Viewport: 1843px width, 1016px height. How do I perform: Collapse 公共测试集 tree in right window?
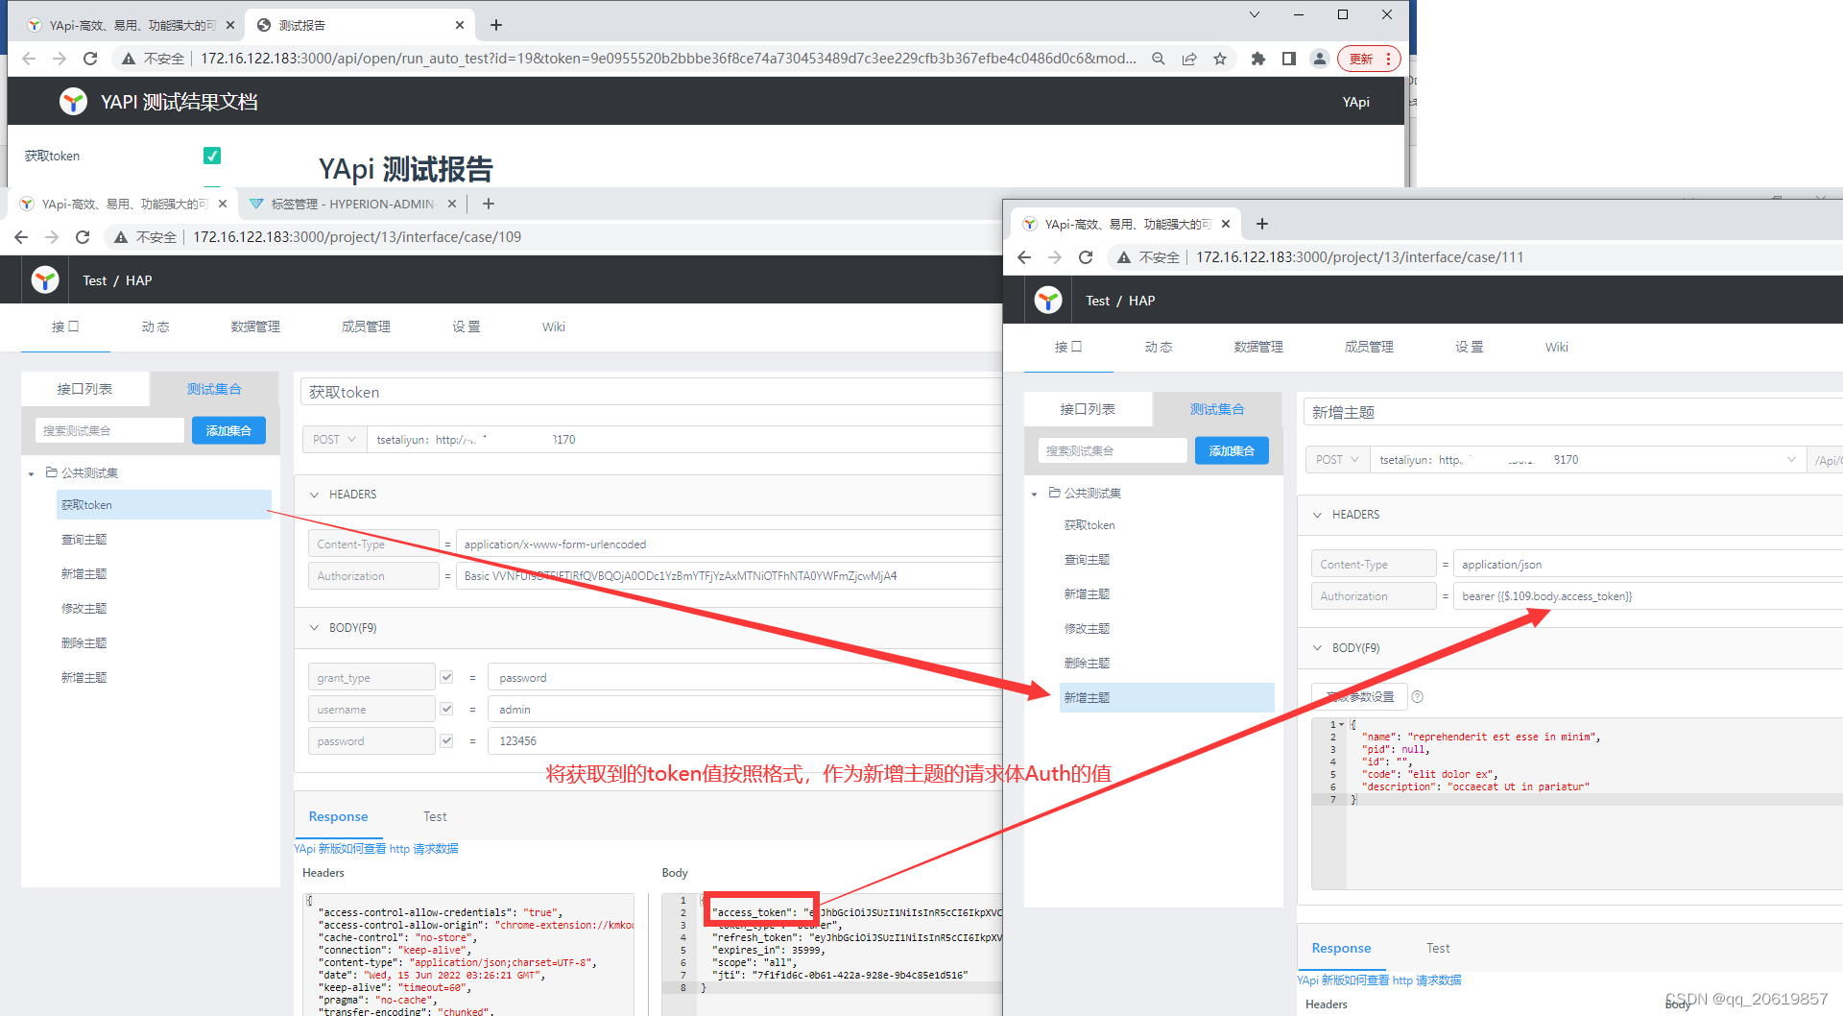click(x=1035, y=494)
